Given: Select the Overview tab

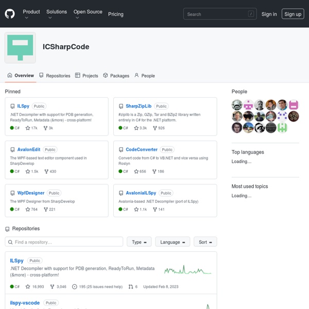Looking at the screenshot, I should 21,76.
